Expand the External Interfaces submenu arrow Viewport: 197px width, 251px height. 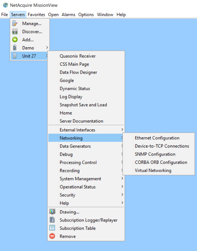pyautogui.click(x=122, y=129)
